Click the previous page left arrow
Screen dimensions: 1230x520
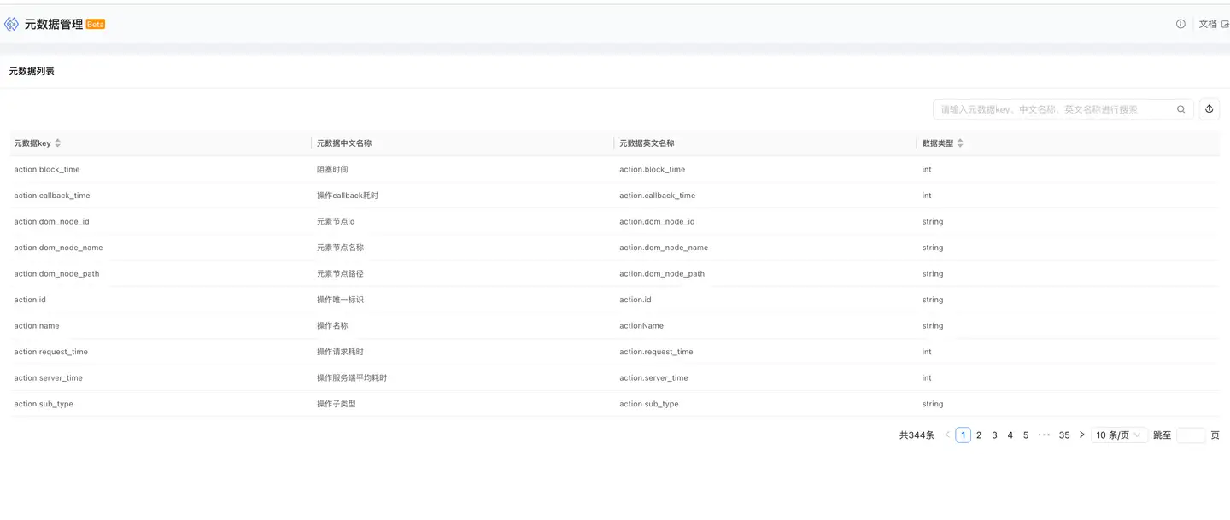tap(947, 435)
